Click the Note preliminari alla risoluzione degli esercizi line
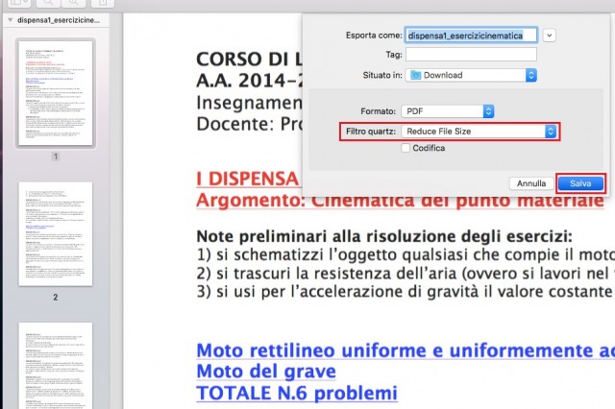The image size is (615, 409). point(384,236)
